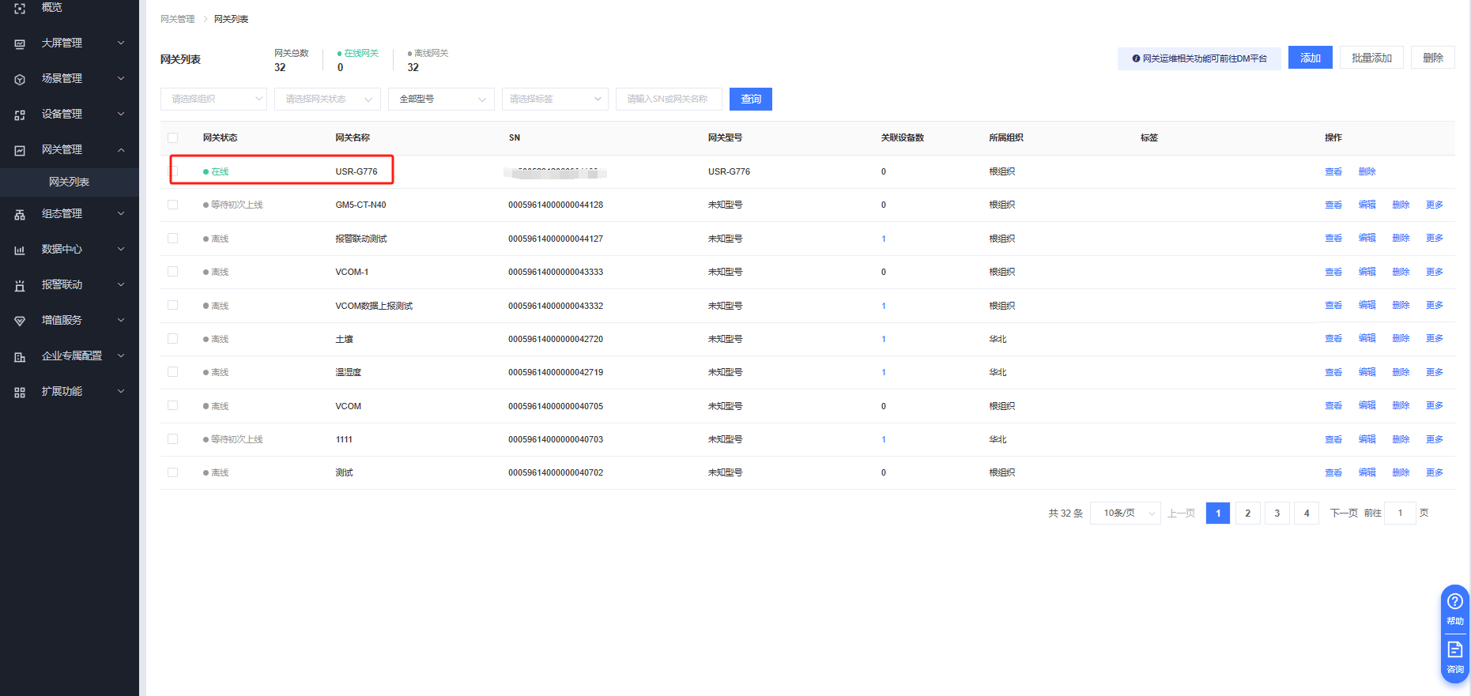This screenshot has height=696, width=1471.
Task: Select the checkbox for VCOM-1 row
Action: pyautogui.click(x=173, y=272)
